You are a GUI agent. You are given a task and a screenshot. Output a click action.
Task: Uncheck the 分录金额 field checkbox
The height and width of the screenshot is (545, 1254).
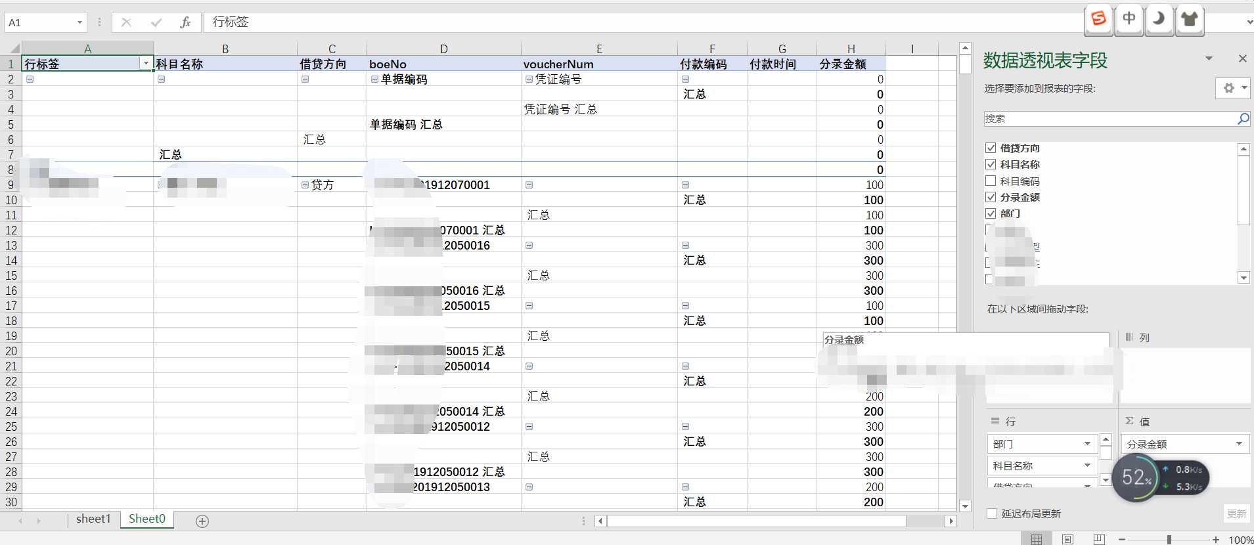[x=991, y=197]
